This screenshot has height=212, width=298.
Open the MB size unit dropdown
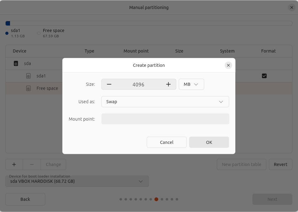coord(191,84)
